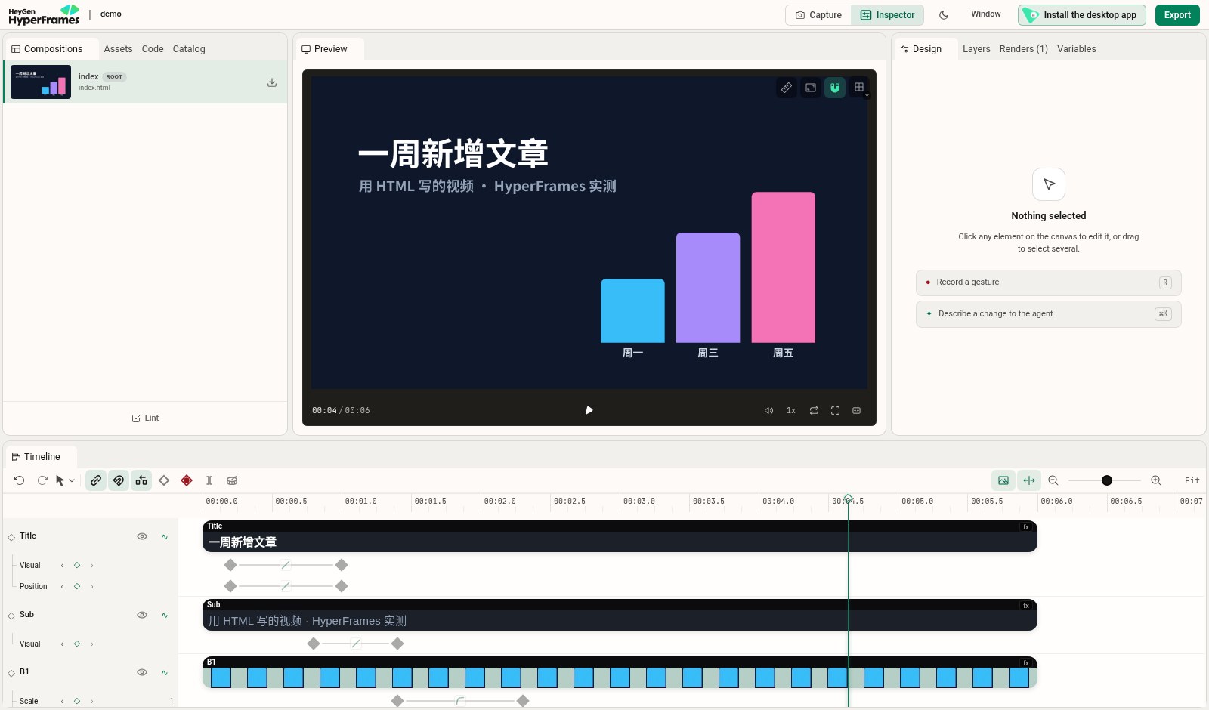This screenshot has height=710, width=1209.
Task: Click the ruler measure icon on preview
Action: click(x=787, y=88)
